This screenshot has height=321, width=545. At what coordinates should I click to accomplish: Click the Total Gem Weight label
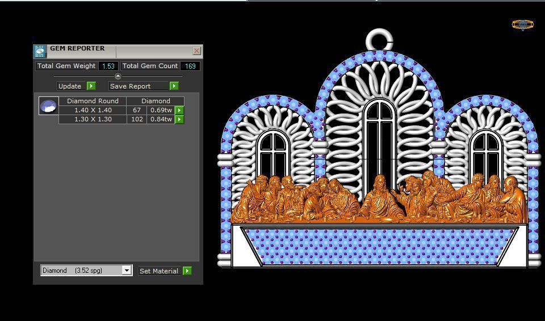click(66, 66)
